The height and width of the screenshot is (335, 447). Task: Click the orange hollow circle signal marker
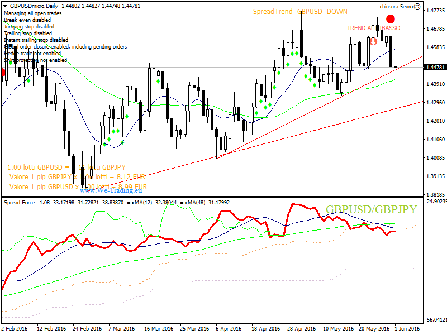(373, 41)
